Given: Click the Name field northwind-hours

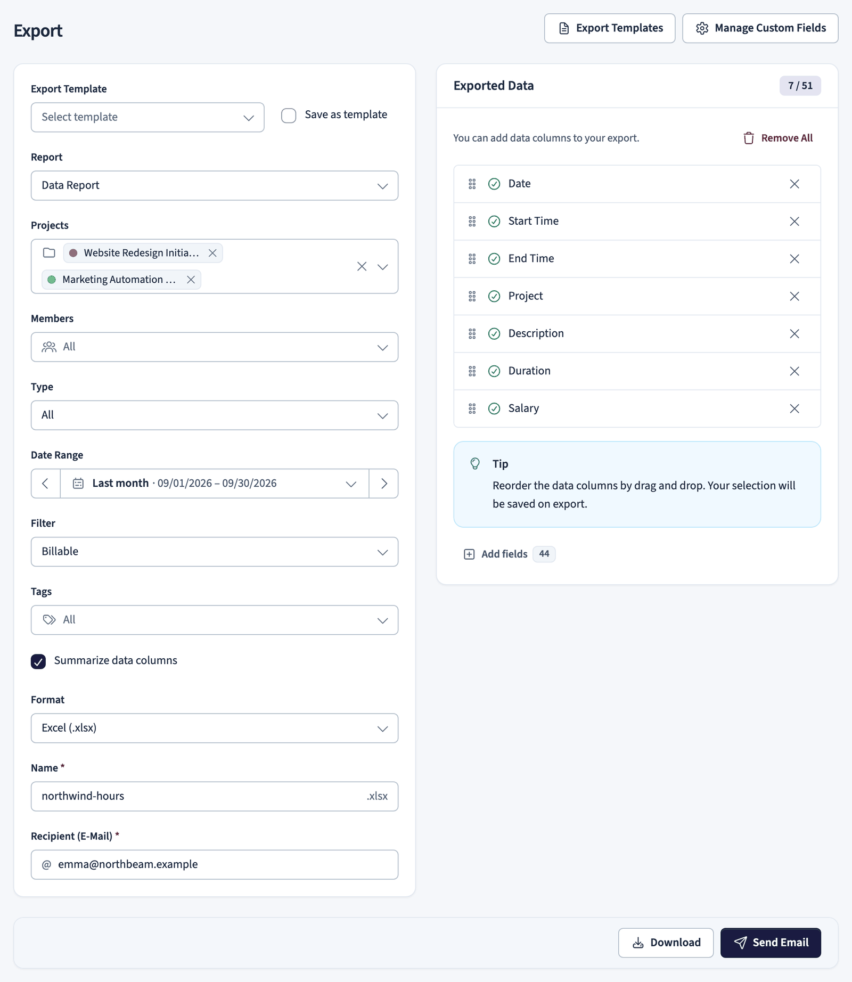Looking at the screenshot, I should point(215,796).
